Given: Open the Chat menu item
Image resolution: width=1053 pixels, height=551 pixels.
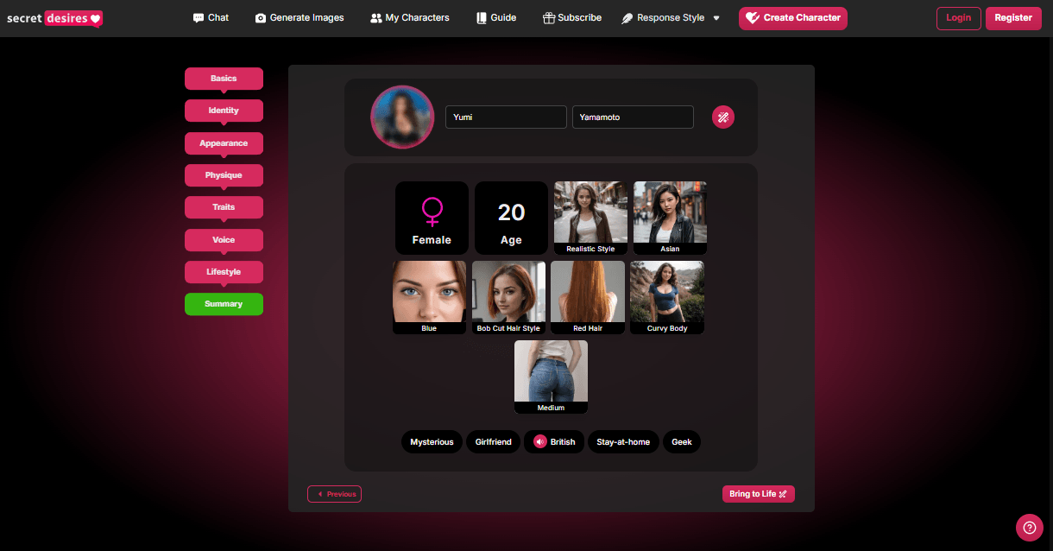Looking at the screenshot, I should click(x=211, y=18).
